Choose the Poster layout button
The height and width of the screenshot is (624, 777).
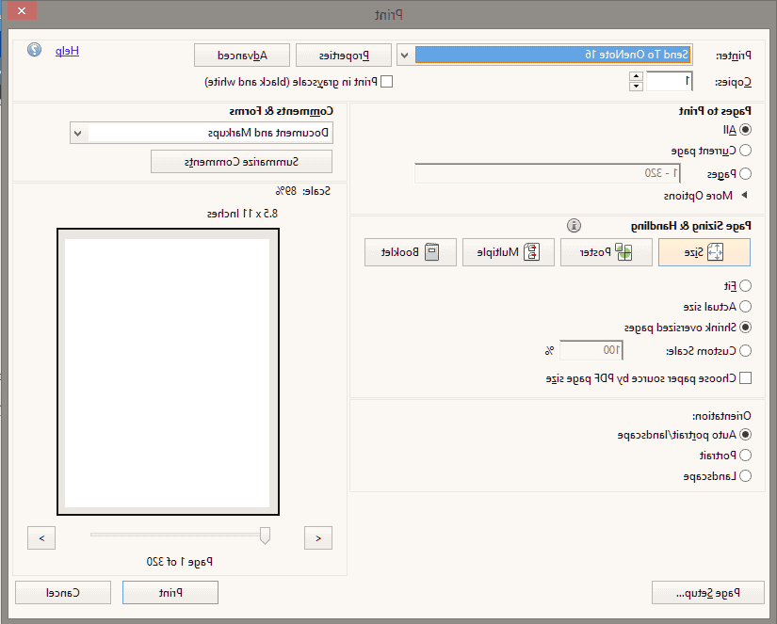point(606,252)
